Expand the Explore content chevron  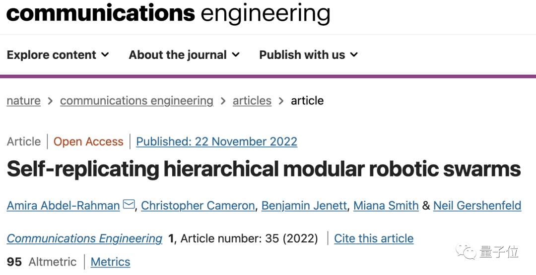click(x=105, y=55)
